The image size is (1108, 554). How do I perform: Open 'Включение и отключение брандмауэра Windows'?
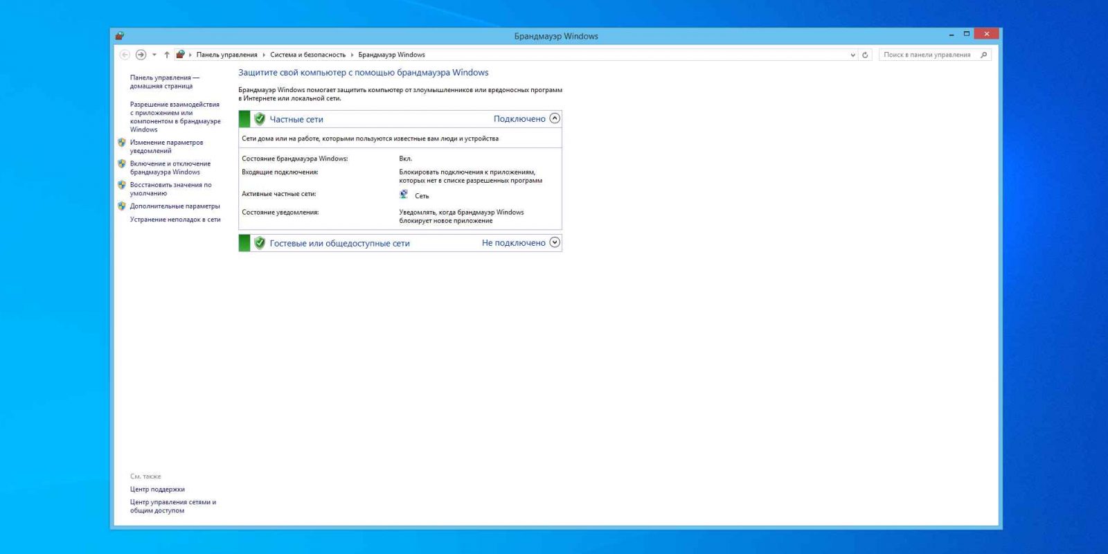coord(170,168)
